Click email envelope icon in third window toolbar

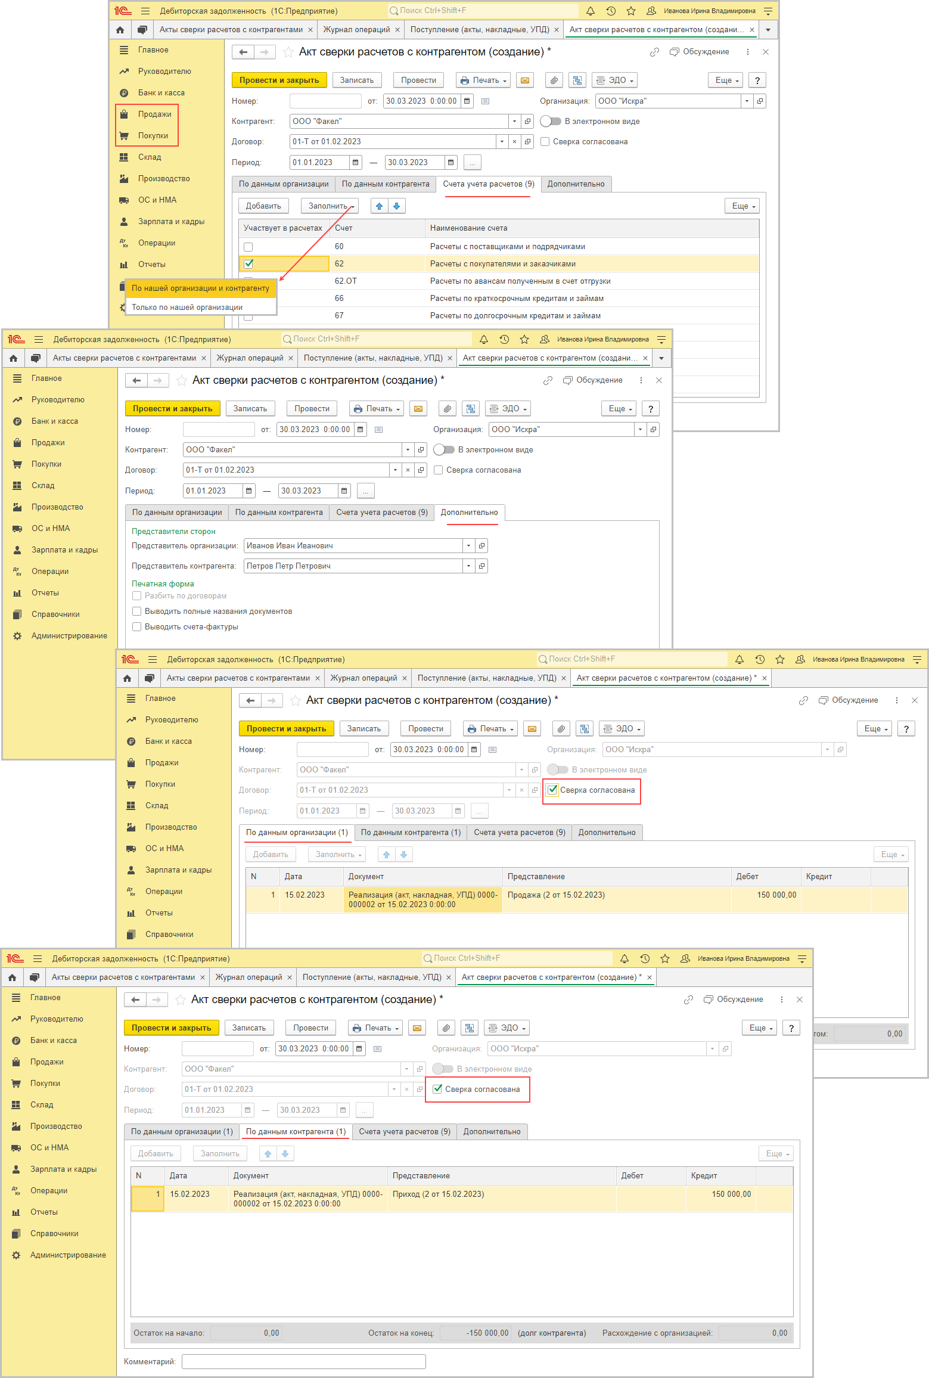tap(532, 729)
